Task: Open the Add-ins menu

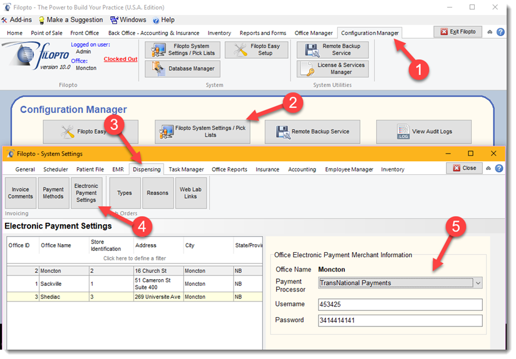Action: pyautogui.click(x=16, y=20)
